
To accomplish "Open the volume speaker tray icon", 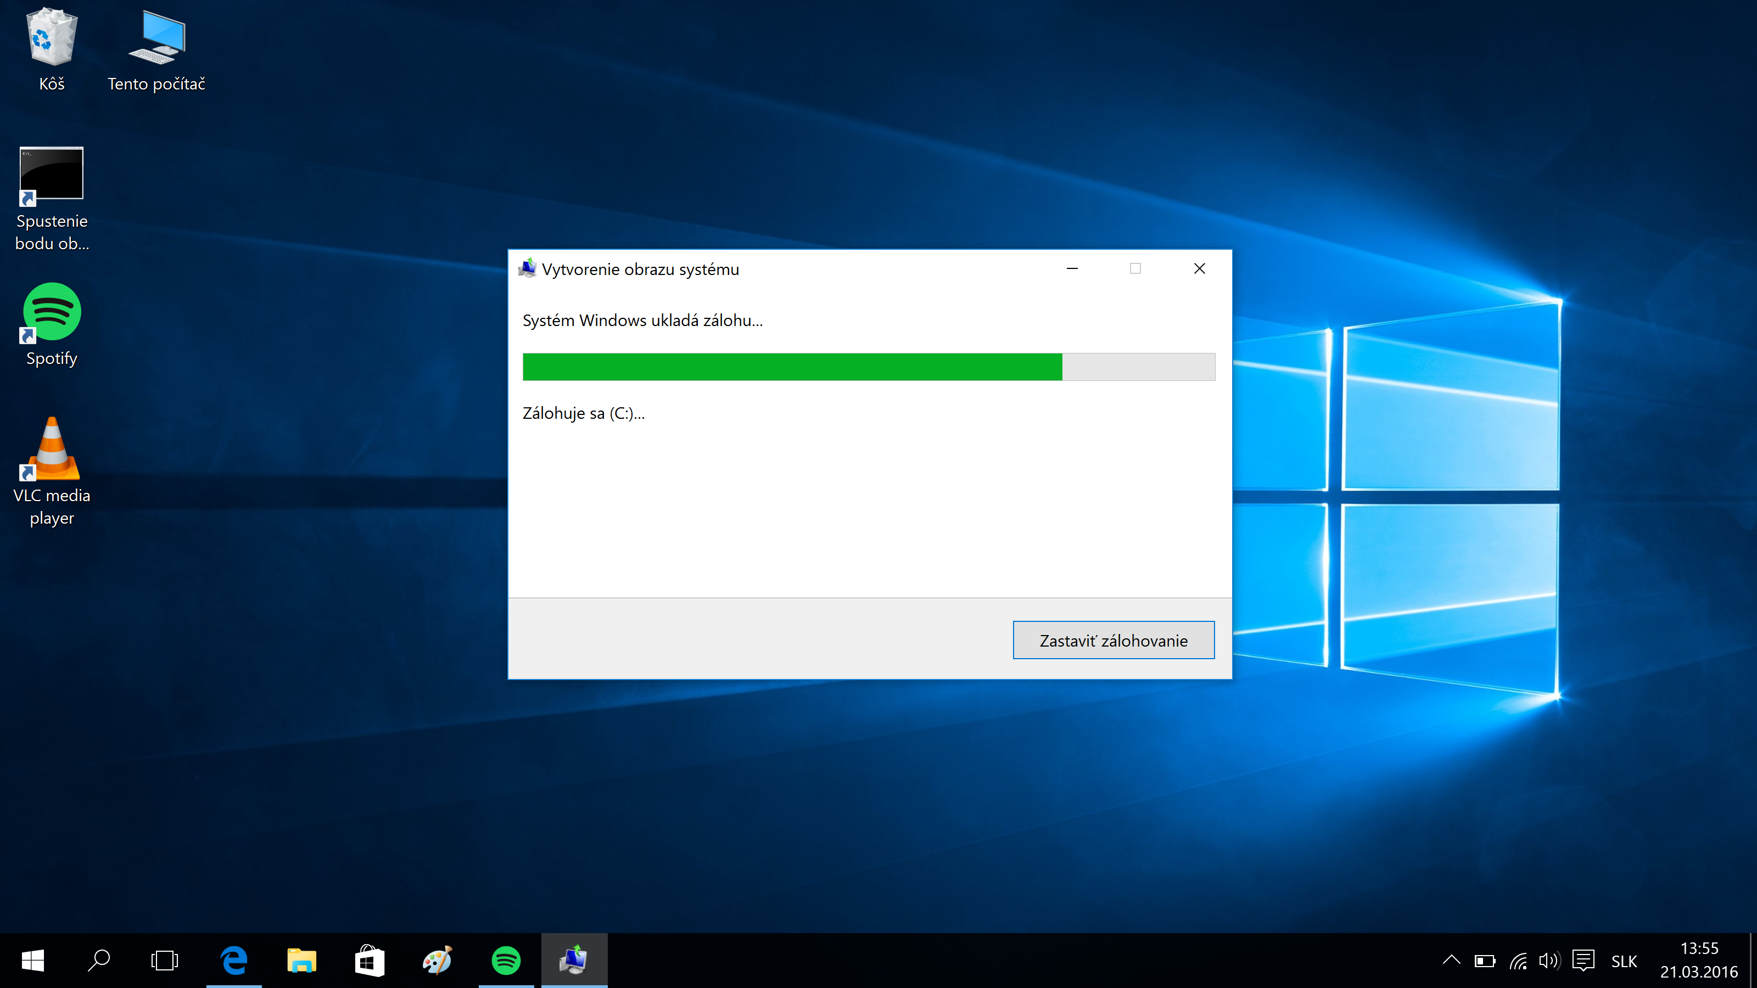I will click(1549, 961).
